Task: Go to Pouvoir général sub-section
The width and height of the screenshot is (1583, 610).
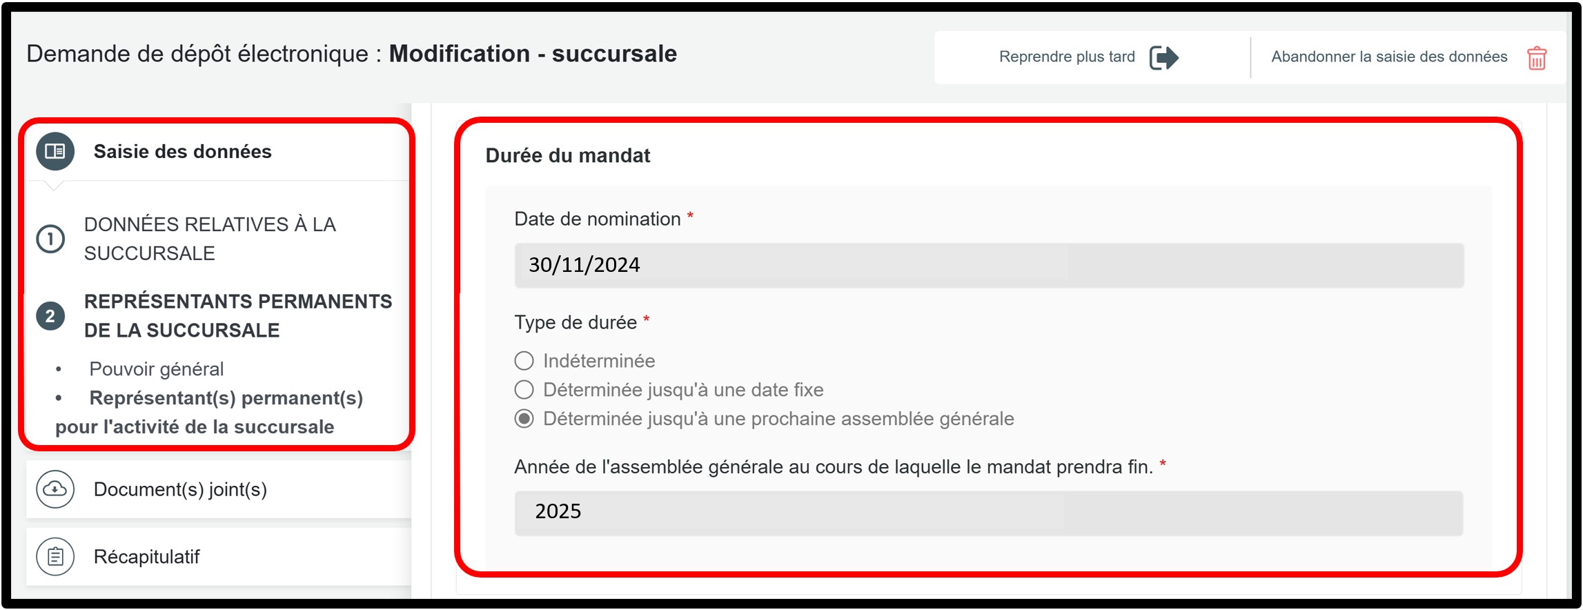Action: click(157, 369)
